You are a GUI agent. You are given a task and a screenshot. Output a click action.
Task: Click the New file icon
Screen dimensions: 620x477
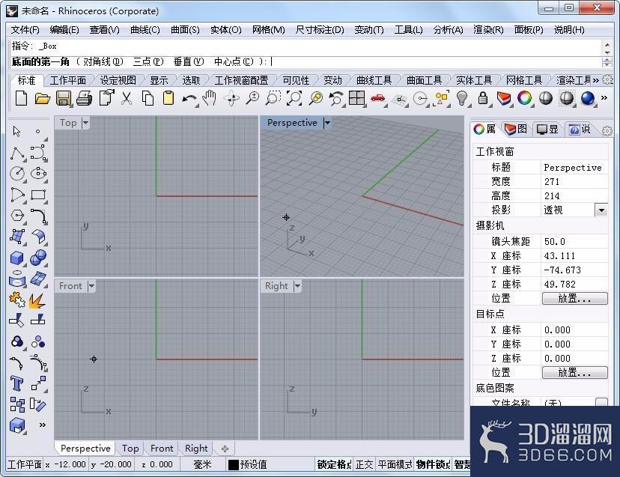(21, 98)
